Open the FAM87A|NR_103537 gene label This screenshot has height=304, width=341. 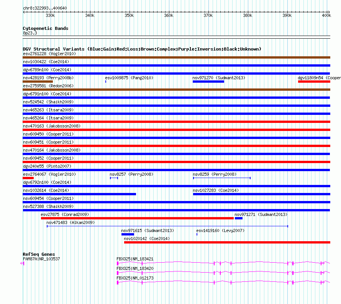[x=41, y=259]
